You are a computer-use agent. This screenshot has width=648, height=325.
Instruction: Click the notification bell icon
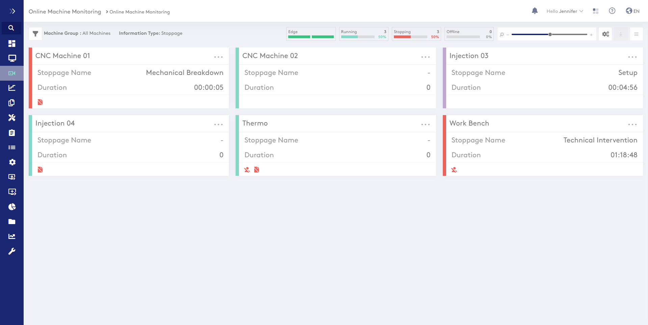[x=535, y=11]
